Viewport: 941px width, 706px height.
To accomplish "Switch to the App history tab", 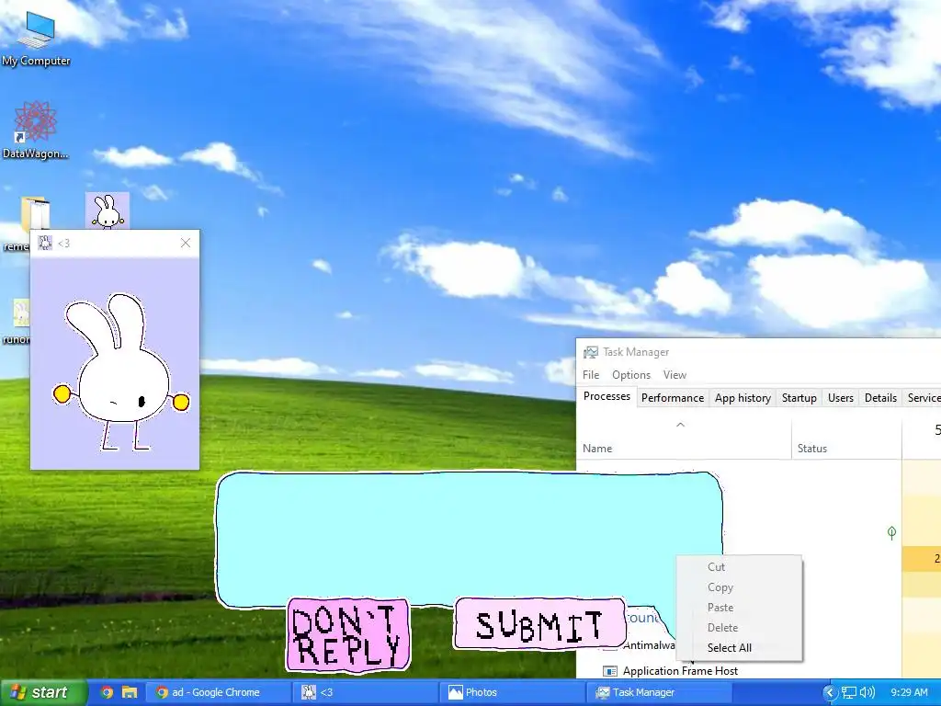I will point(743,398).
